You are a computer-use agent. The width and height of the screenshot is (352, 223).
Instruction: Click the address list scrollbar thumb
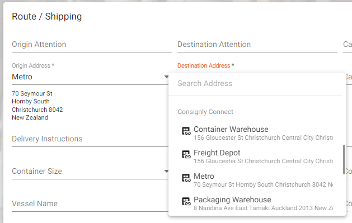pyautogui.click(x=344, y=160)
